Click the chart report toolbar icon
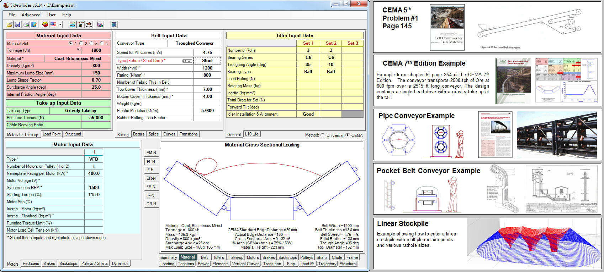The image size is (604, 272). pos(100,24)
